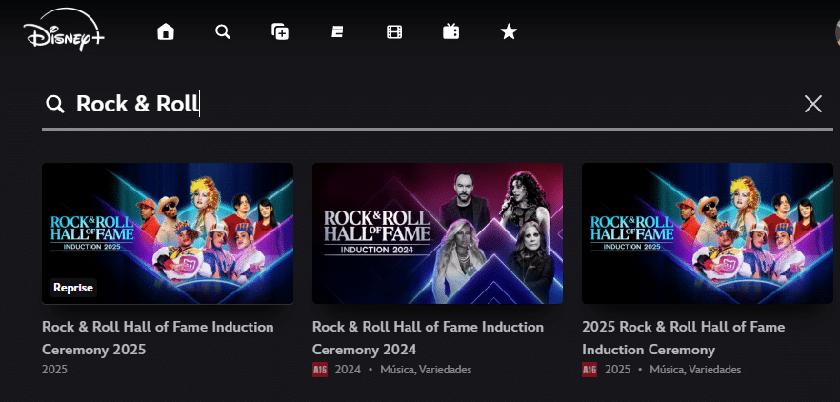Open the Induction 2025 Reprise thumbnail
Image resolution: width=840 pixels, height=402 pixels.
click(x=168, y=232)
